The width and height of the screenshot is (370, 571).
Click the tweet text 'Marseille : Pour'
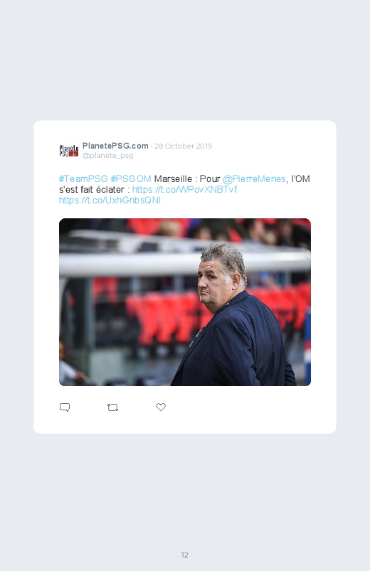click(x=187, y=178)
